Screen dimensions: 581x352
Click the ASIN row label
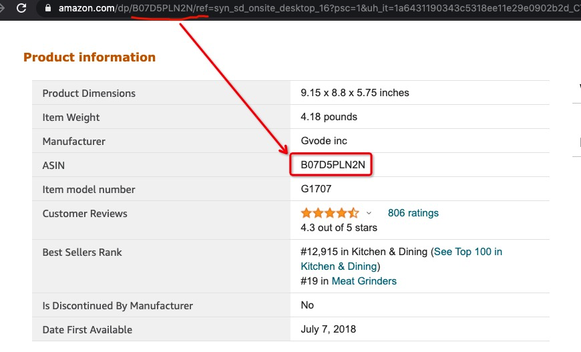click(x=53, y=165)
